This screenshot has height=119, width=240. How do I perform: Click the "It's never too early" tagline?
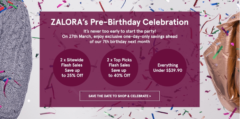[x=120, y=32]
